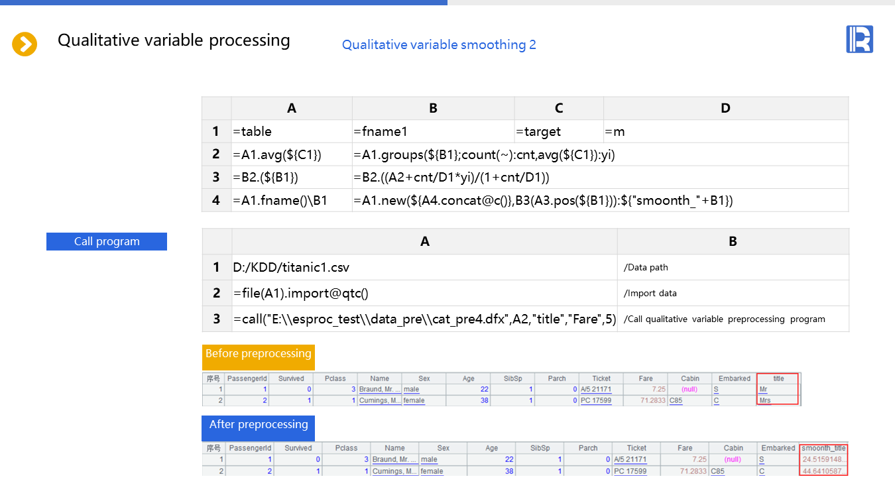
Task: Select the title column header in the before table
Action: [778, 378]
